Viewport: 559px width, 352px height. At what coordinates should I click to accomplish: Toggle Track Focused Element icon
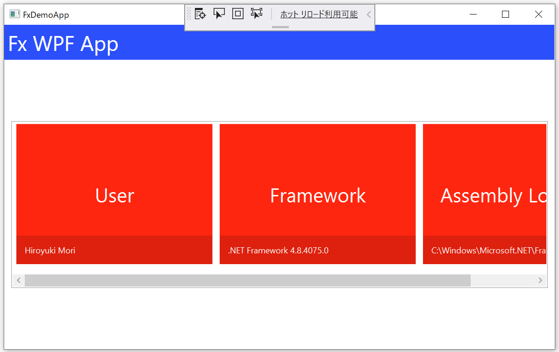(257, 14)
